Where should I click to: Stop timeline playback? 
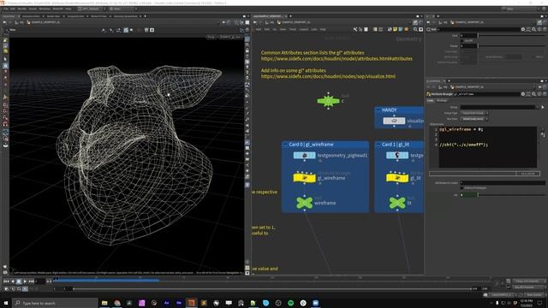click(19, 281)
